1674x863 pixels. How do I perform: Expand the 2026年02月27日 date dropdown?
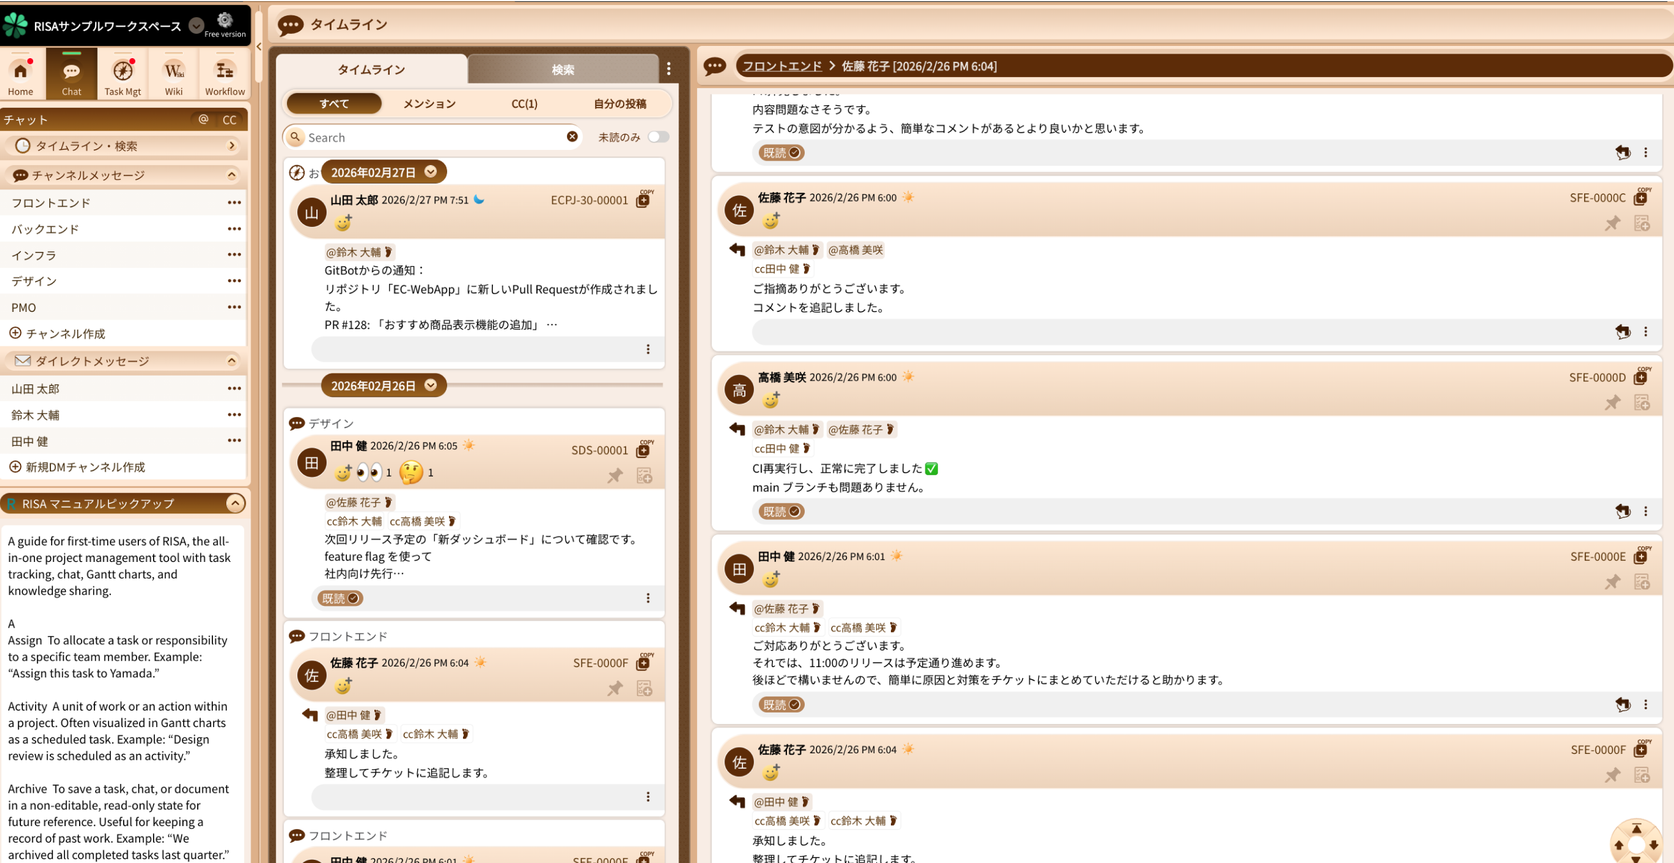430,172
